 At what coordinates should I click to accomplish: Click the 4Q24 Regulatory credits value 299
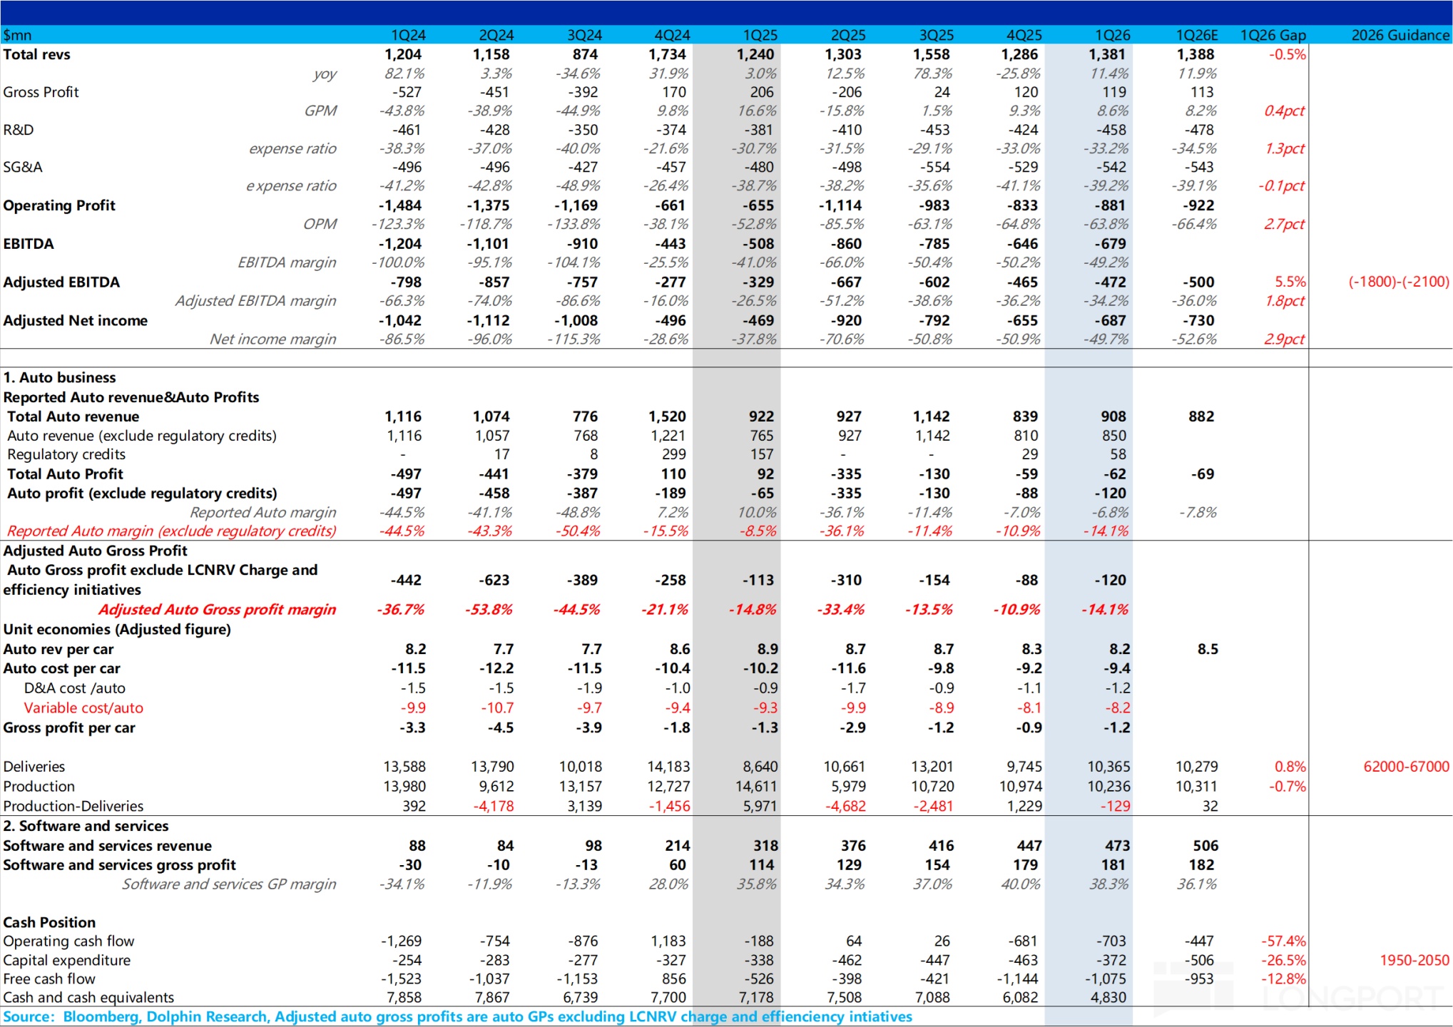(674, 454)
